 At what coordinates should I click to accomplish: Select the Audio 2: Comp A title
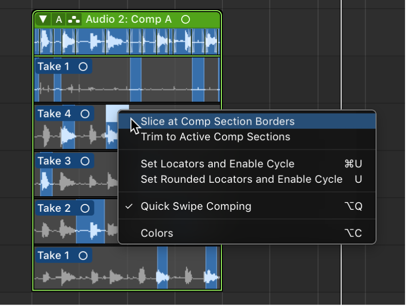129,19
